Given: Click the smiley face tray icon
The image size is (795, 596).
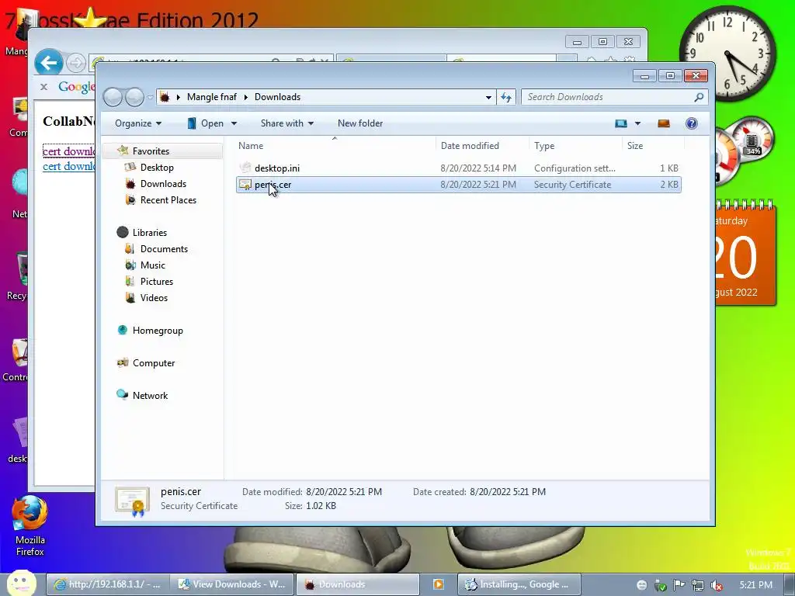Looking at the screenshot, I should pyautogui.click(x=641, y=585).
